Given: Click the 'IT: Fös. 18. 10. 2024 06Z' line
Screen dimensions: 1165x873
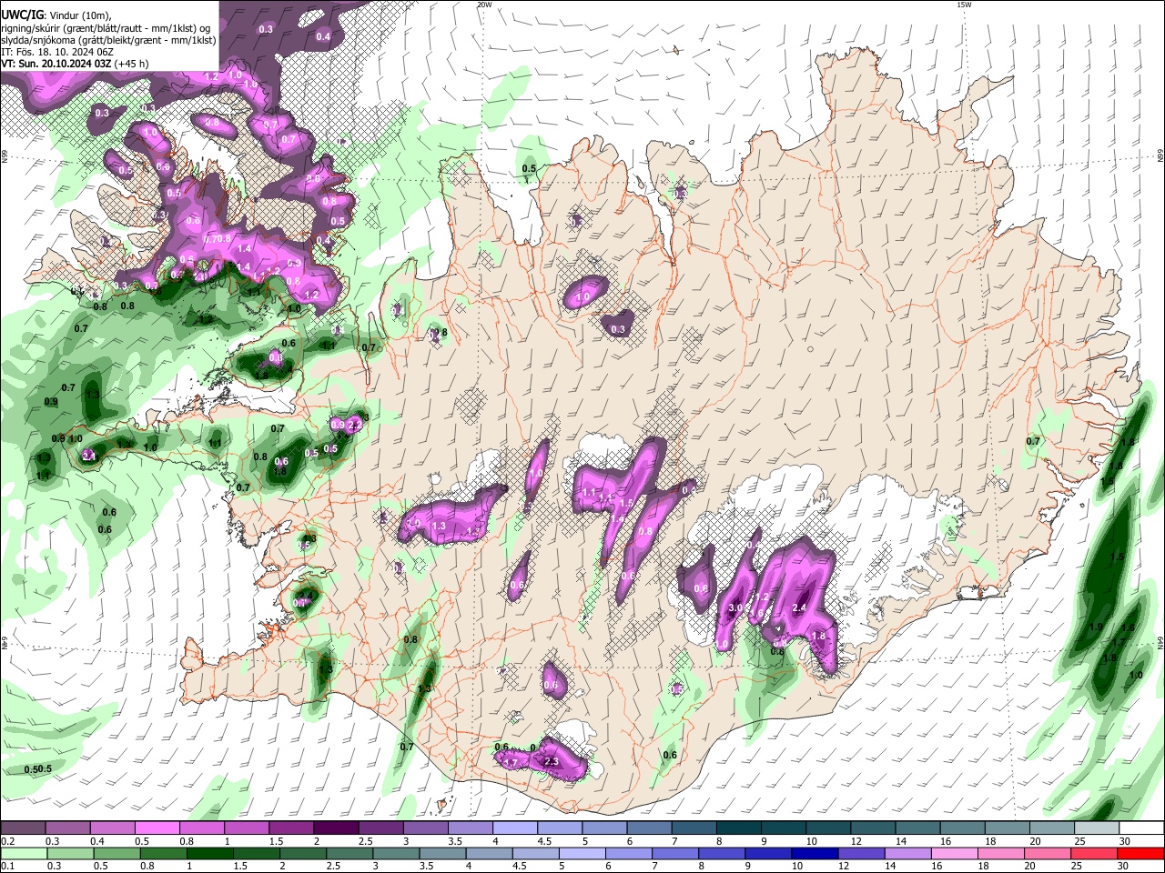Looking at the screenshot, I should pos(56,52).
